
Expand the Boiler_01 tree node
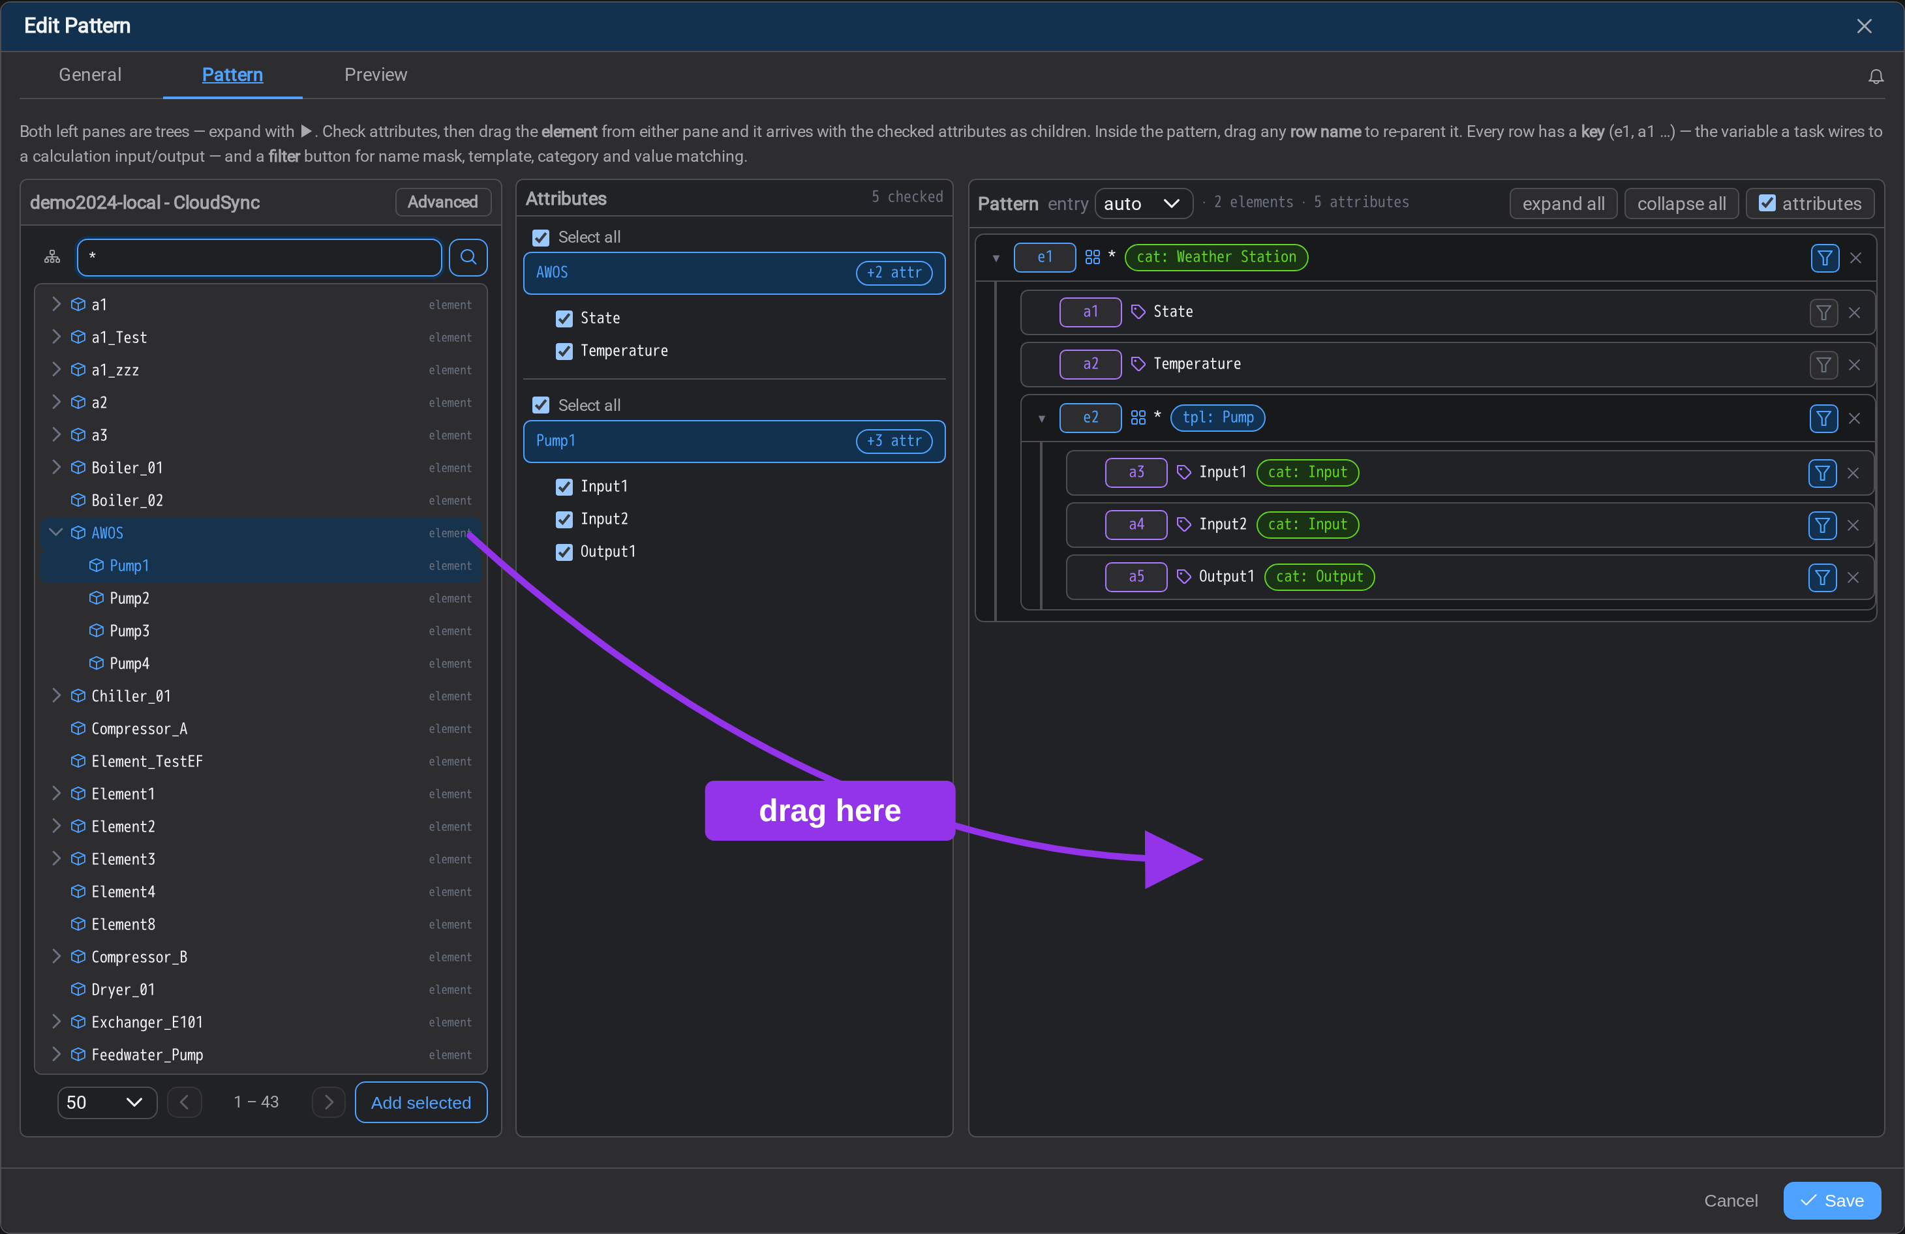(56, 468)
